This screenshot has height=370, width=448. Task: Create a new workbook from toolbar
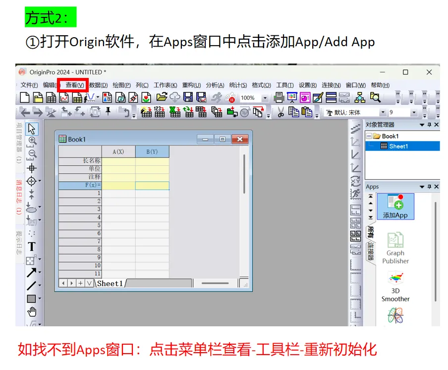(x=51, y=98)
